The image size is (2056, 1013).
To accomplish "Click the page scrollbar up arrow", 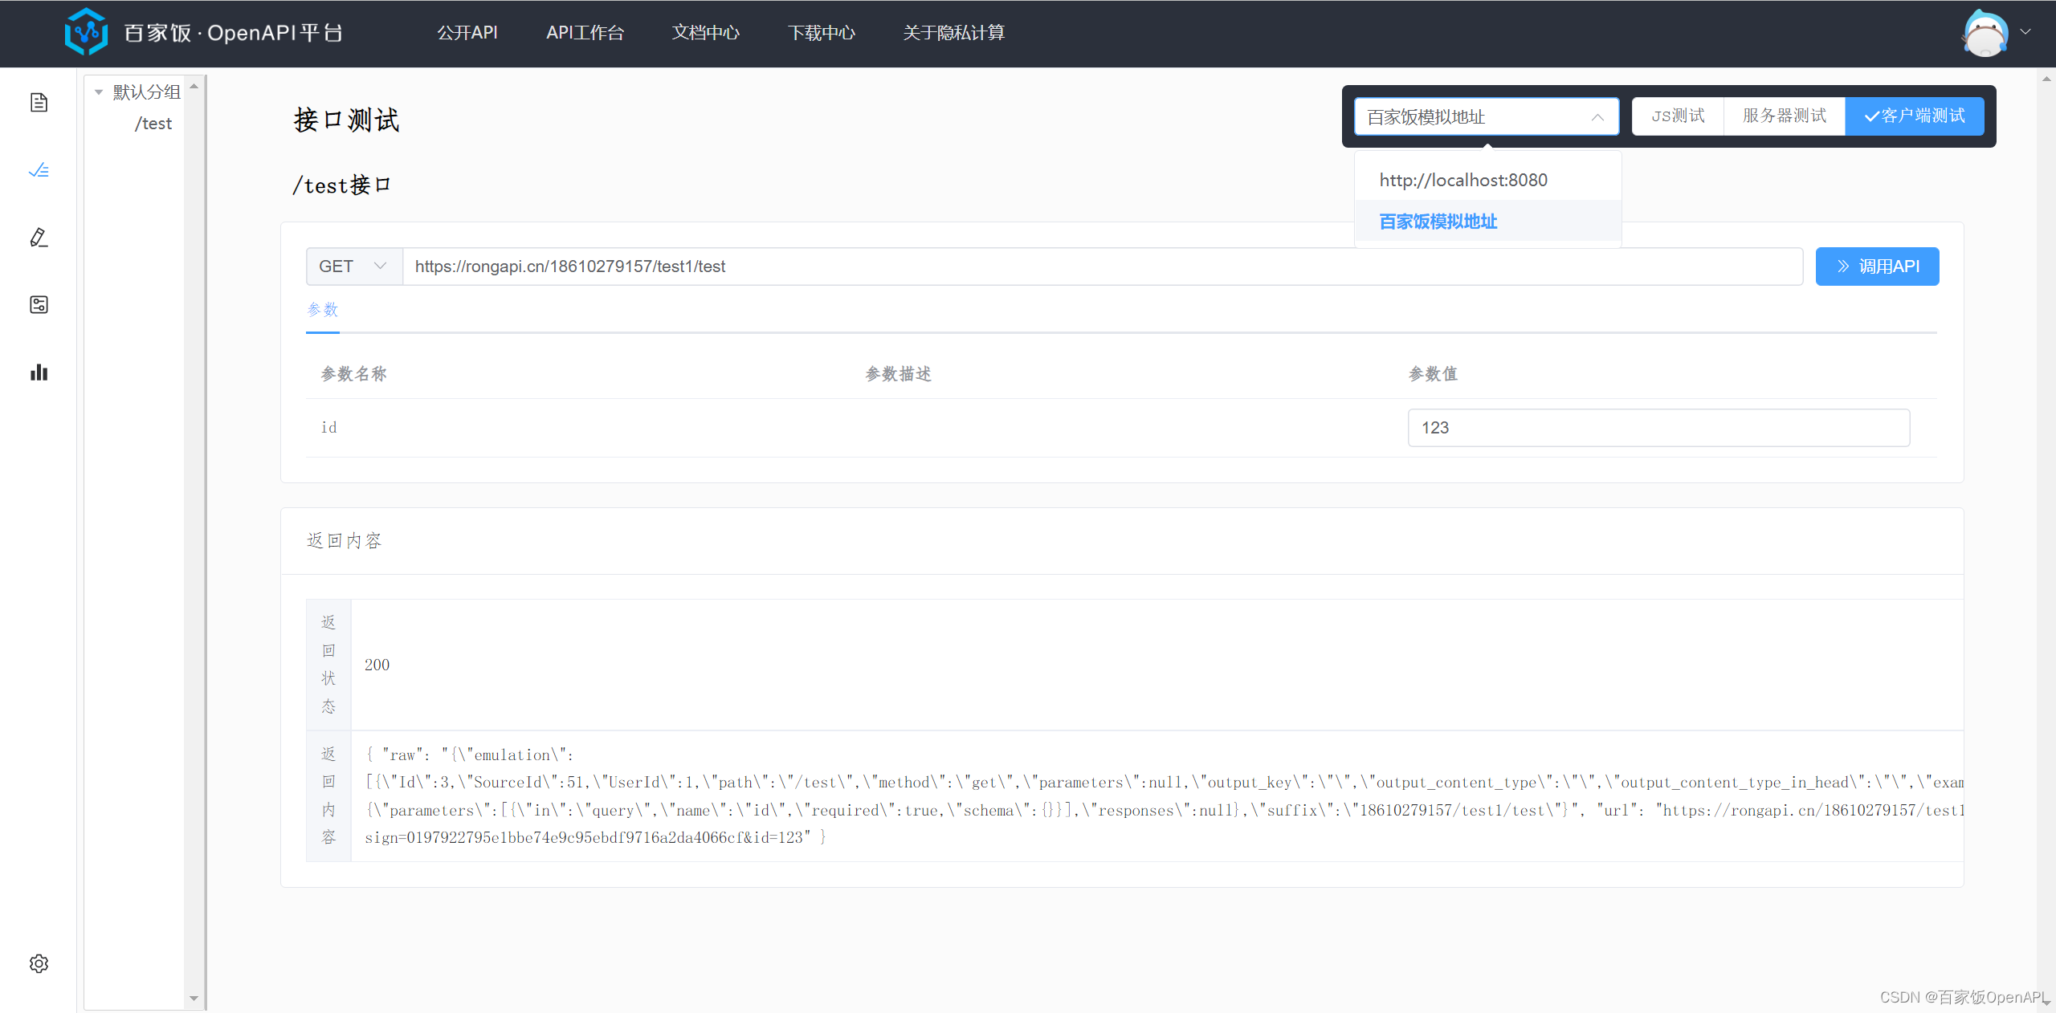I will coord(2046,79).
